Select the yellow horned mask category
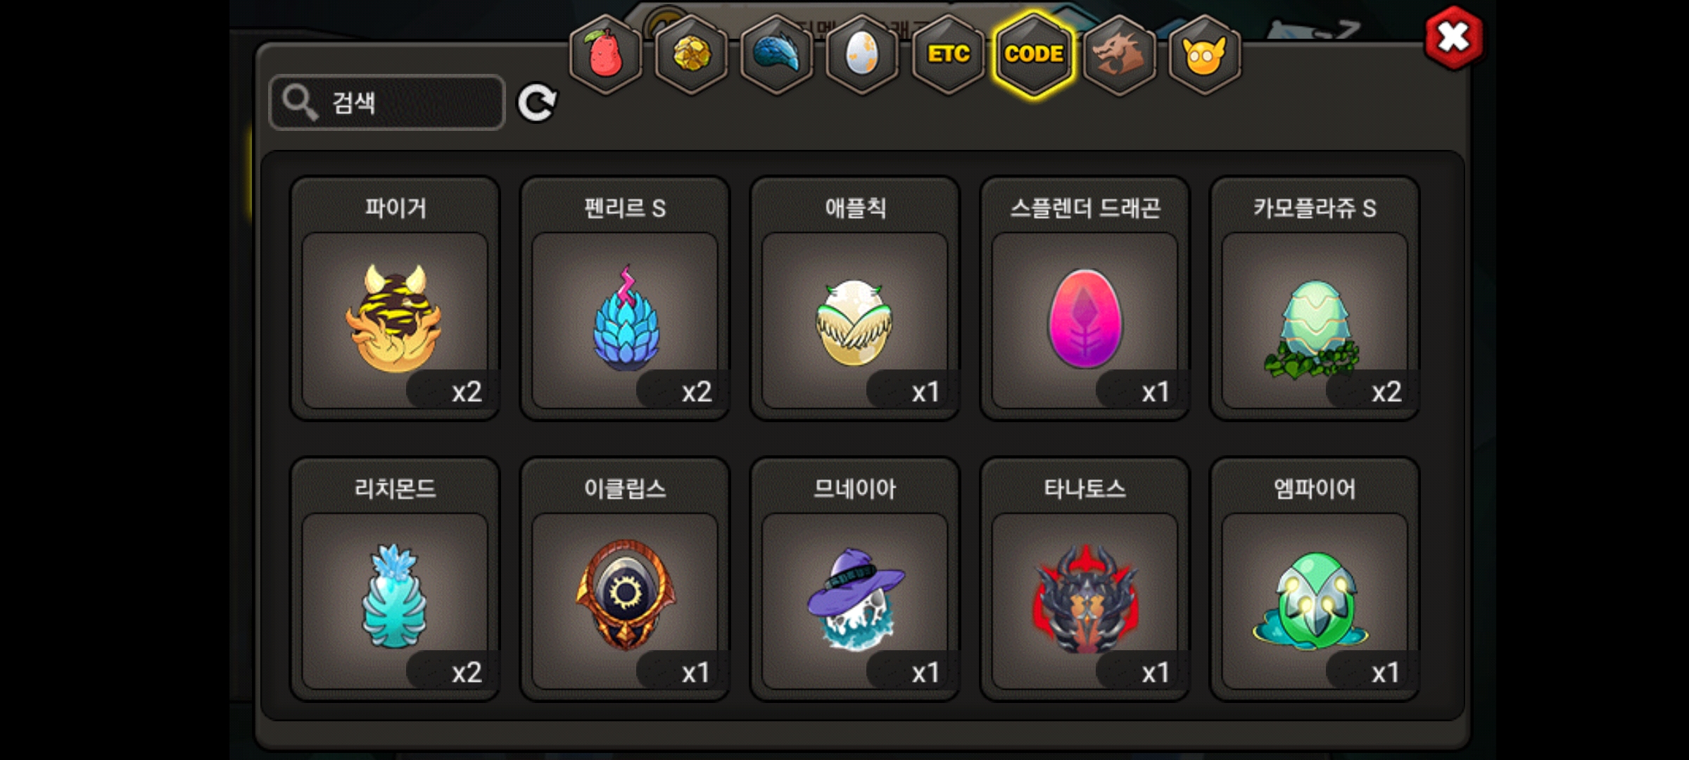 (x=1205, y=54)
